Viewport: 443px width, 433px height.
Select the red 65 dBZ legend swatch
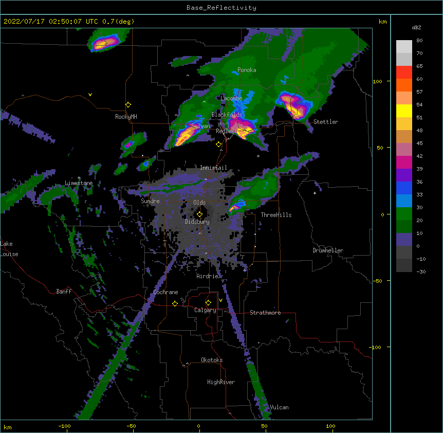tap(404, 73)
